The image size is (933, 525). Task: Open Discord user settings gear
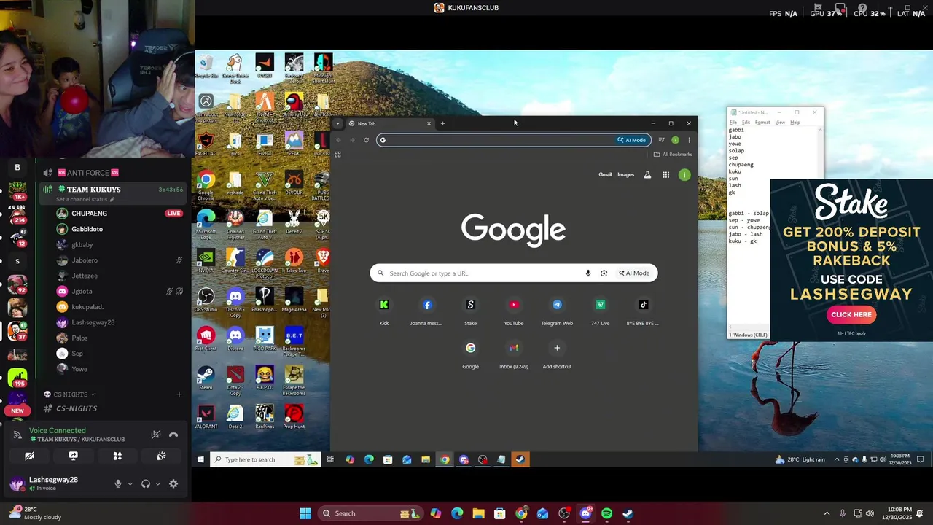173,483
